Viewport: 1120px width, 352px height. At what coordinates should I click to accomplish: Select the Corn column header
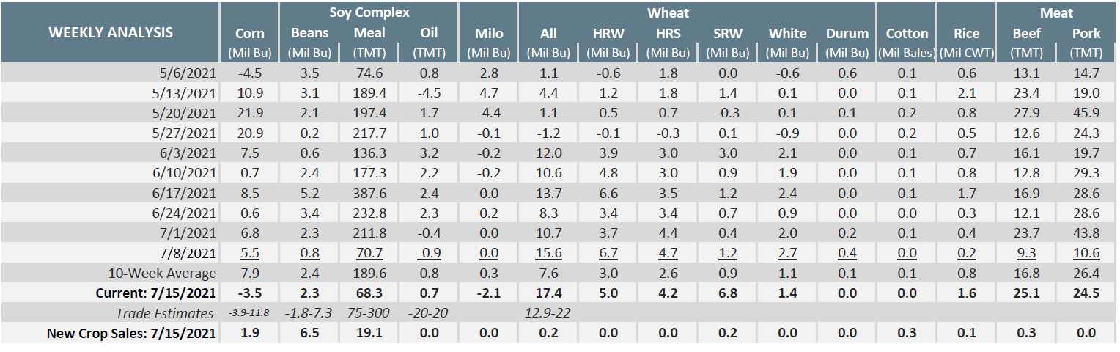pos(250,34)
